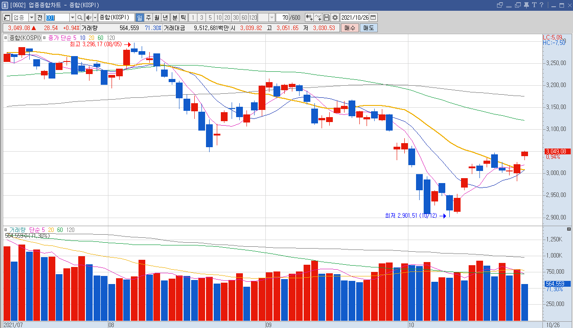Viewport: 573px width, 328px height.
Task: Click the detach window icon in title bar
Action: tap(500, 5)
